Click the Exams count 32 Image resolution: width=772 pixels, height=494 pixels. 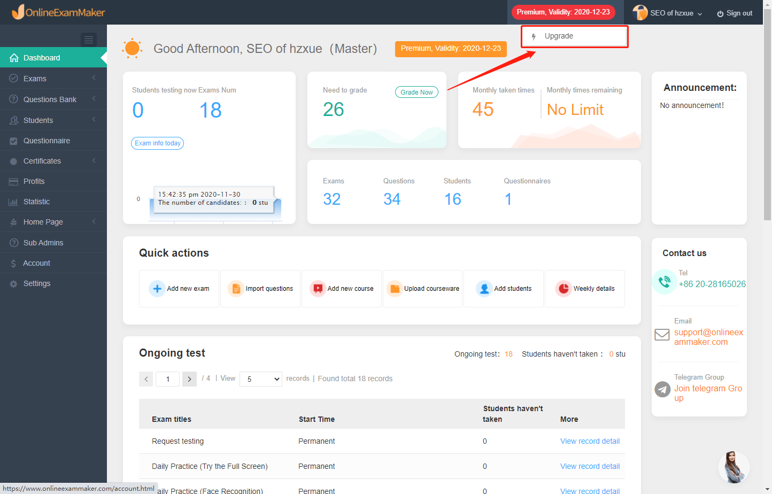pos(332,199)
